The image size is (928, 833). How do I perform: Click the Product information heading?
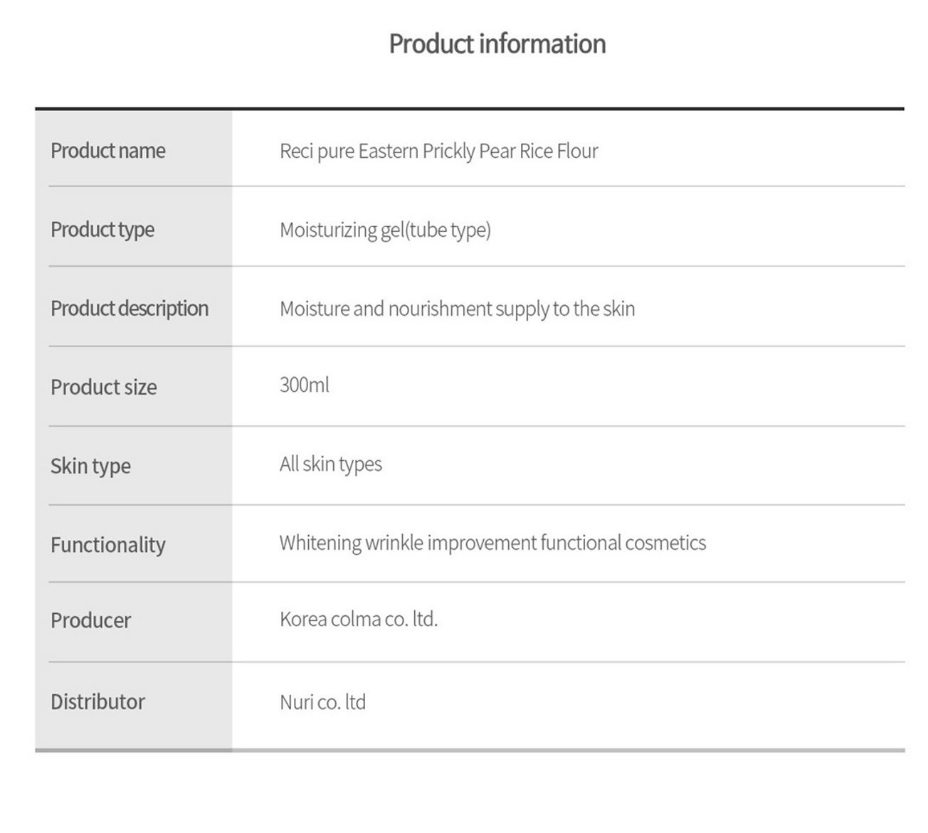pyautogui.click(x=497, y=44)
